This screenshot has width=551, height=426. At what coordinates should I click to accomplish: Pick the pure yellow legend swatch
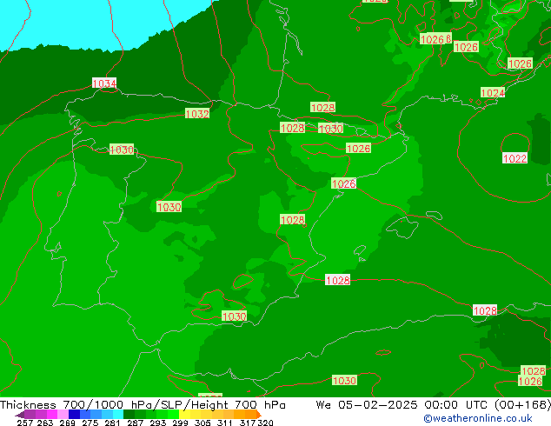(x=184, y=414)
